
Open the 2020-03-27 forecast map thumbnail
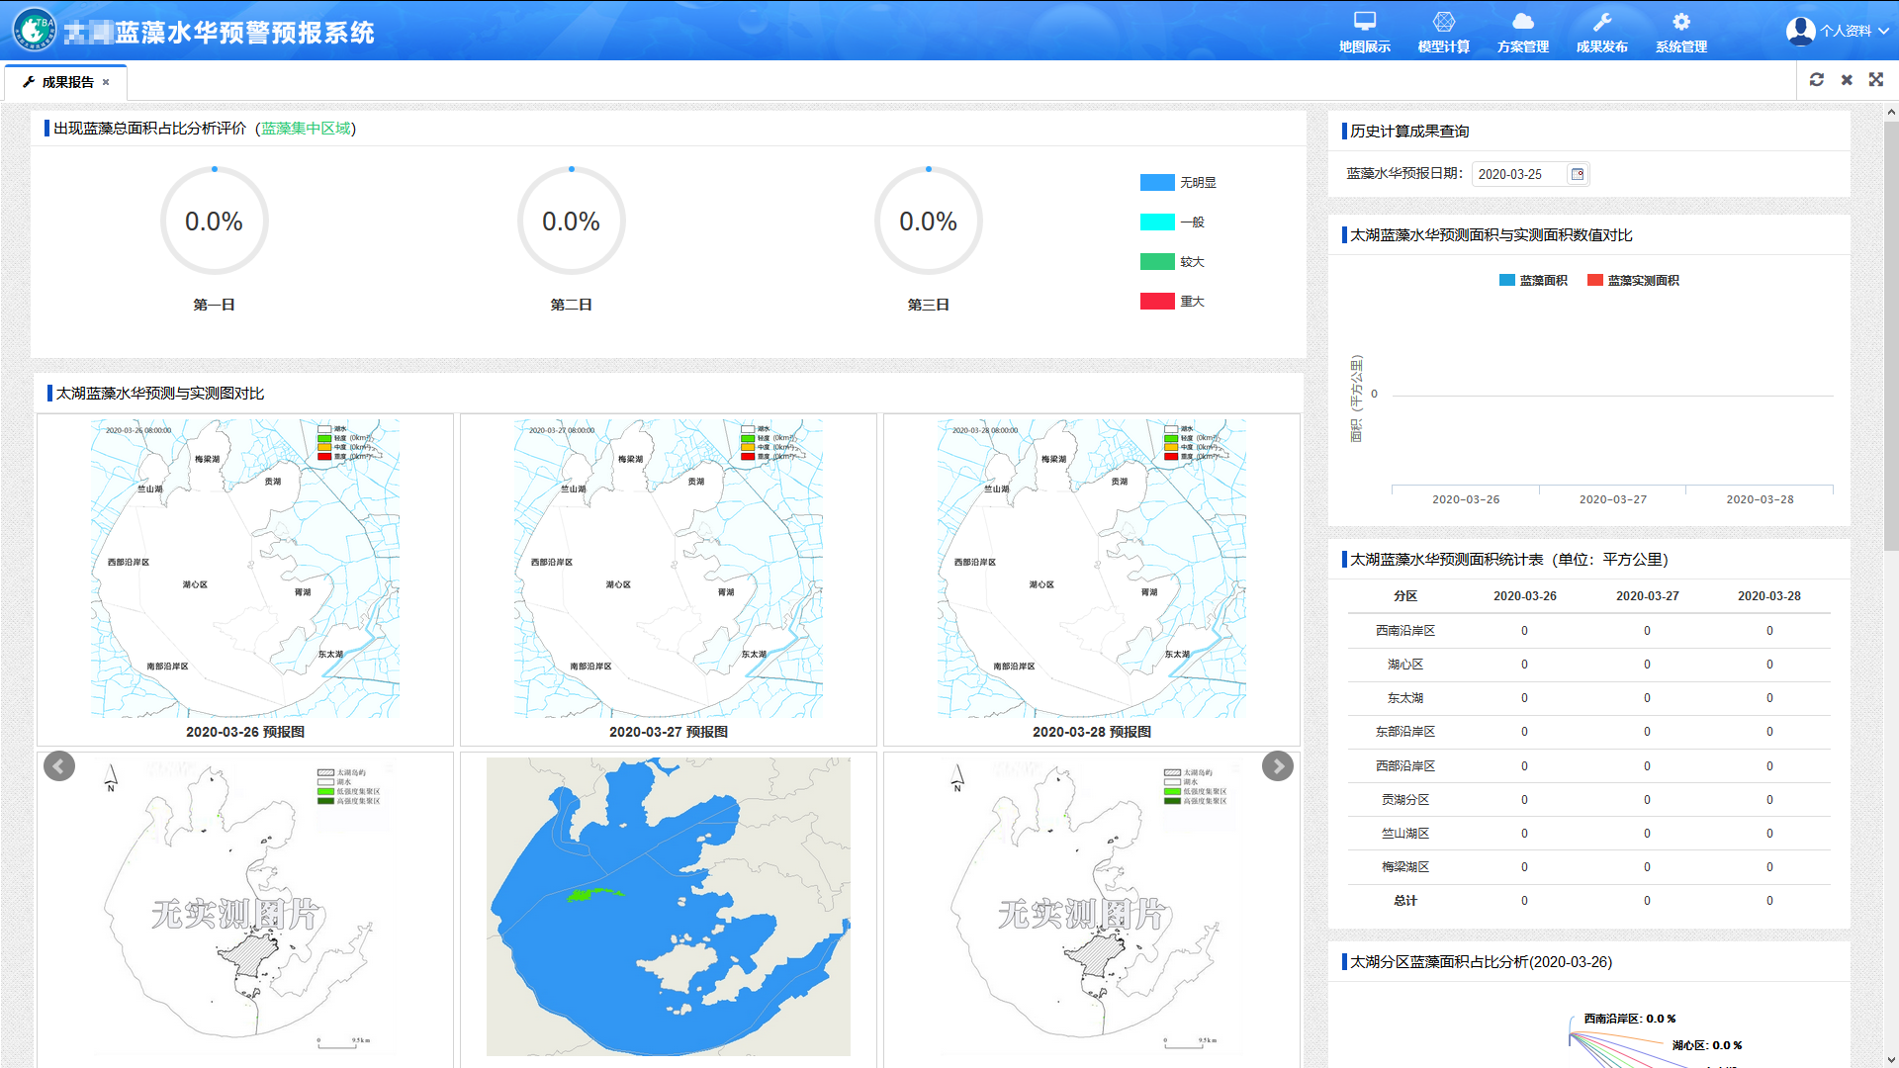coord(668,569)
